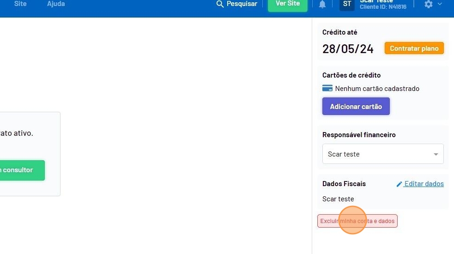Open the notifications bell
Screen dimensions: 454x254
tap(322, 4)
